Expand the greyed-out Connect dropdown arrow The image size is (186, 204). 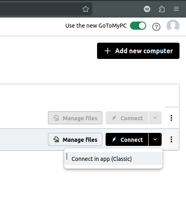pyautogui.click(x=155, y=118)
